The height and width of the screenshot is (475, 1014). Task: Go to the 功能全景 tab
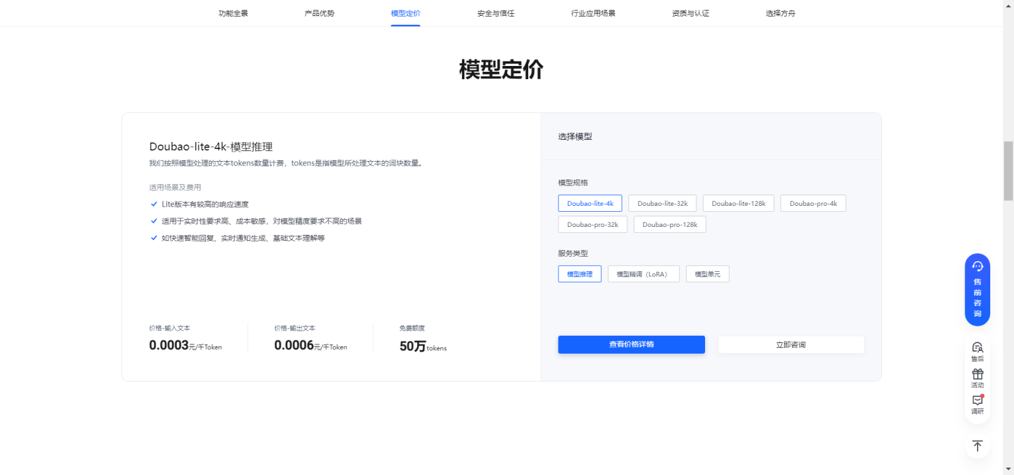click(233, 13)
